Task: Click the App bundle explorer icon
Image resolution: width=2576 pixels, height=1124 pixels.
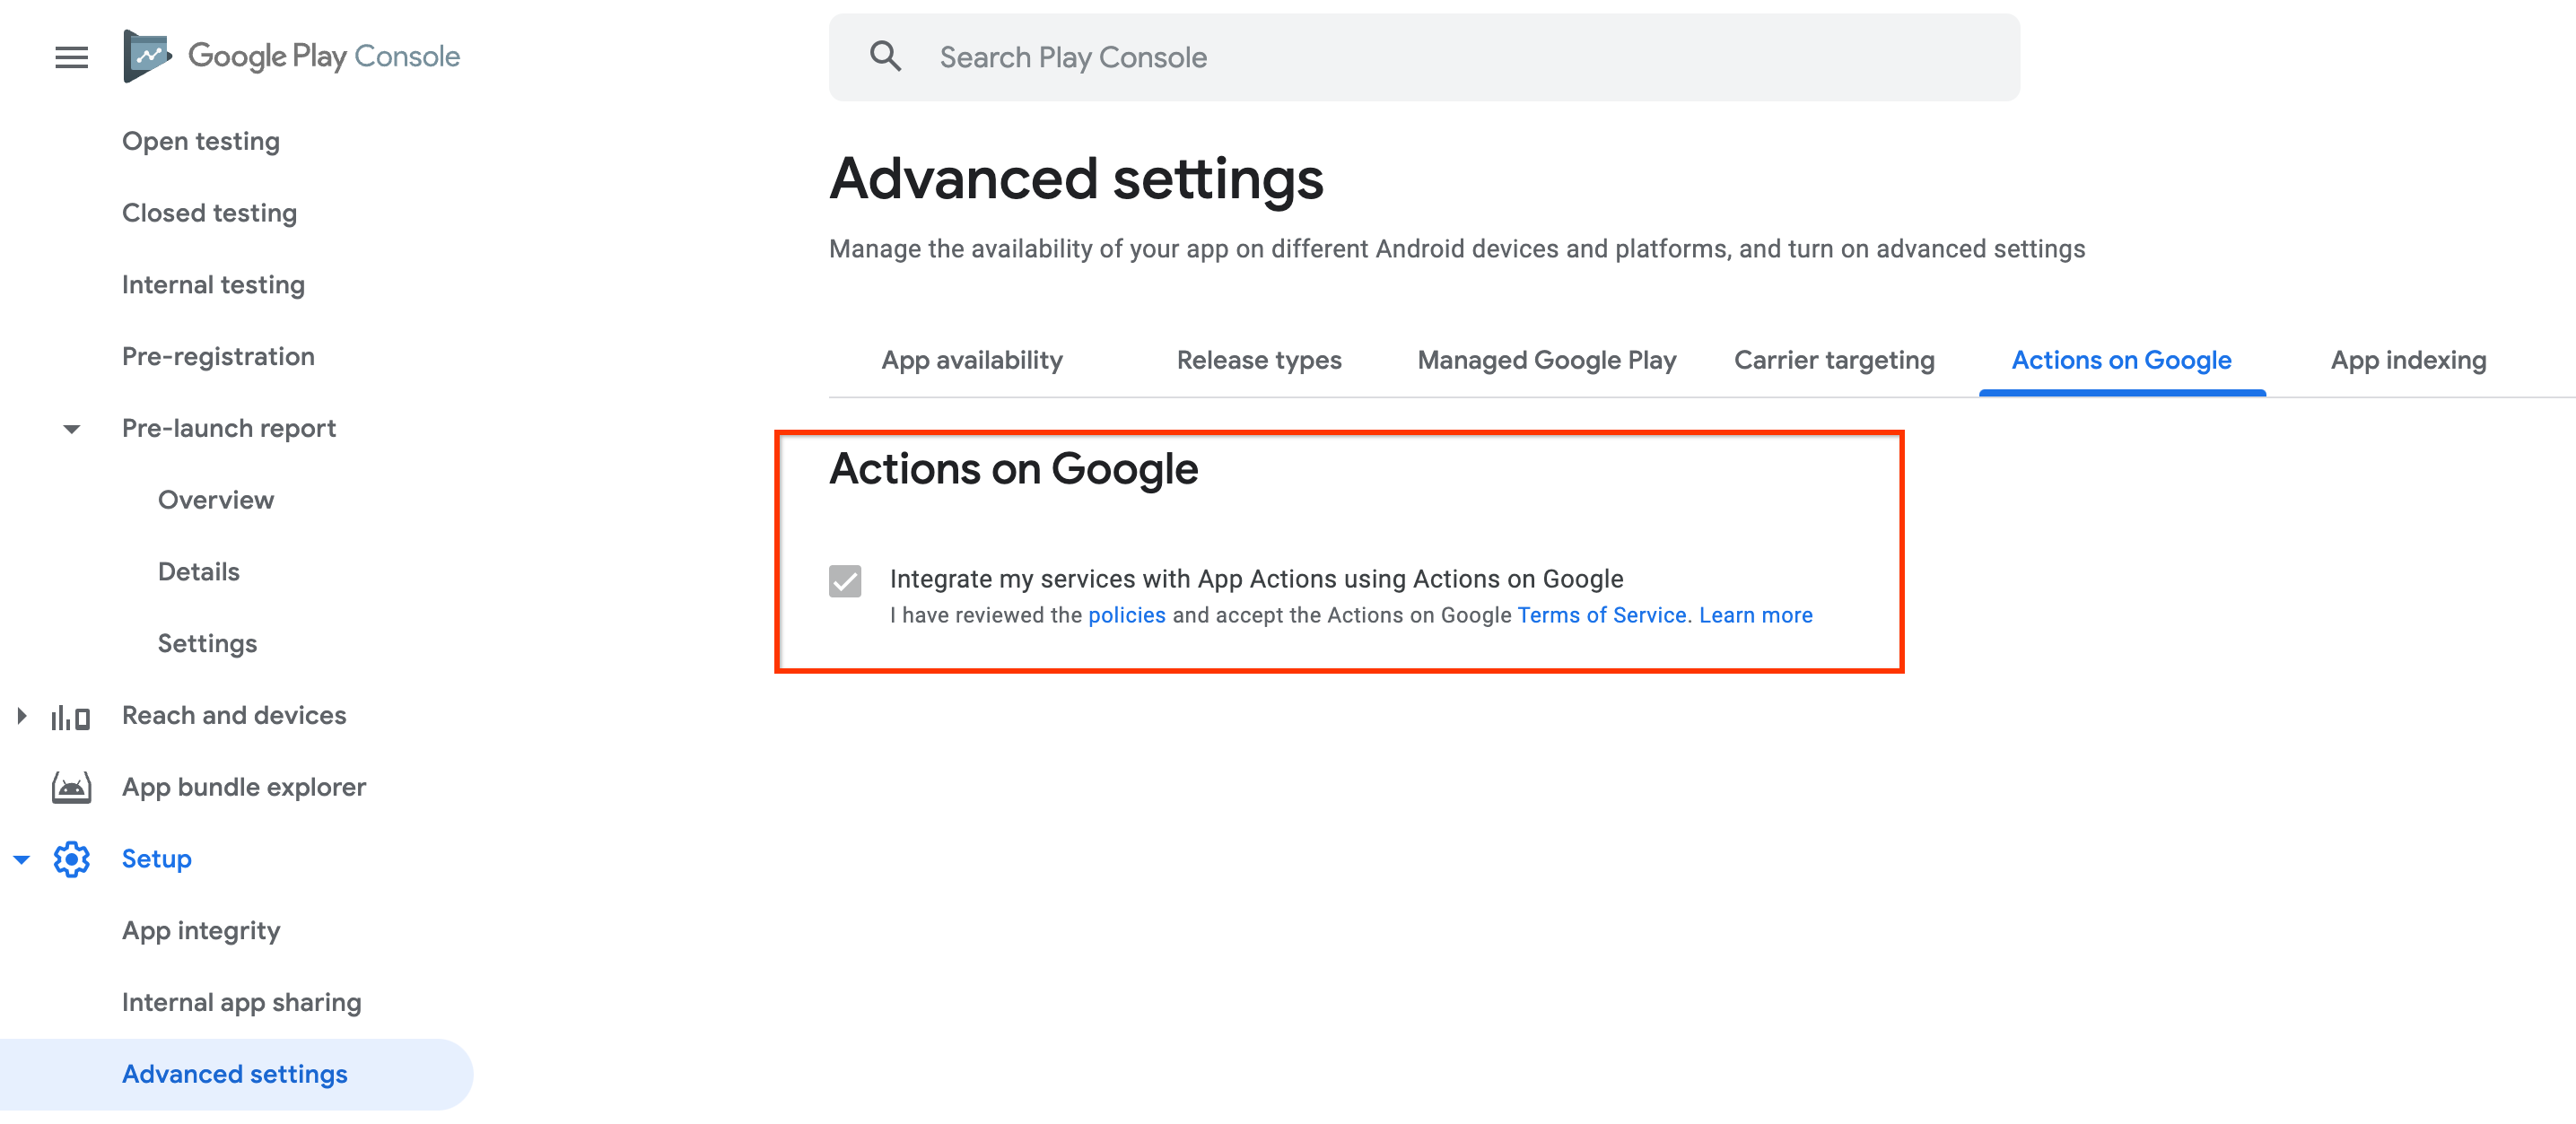Action: 73,787
